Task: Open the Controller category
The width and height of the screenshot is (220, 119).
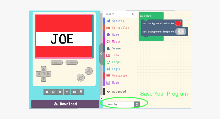Action: click(120, 28)
